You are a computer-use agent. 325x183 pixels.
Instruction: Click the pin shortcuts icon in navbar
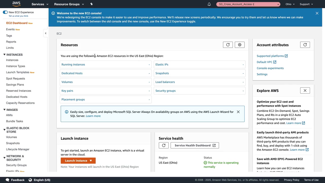coord(91,4)
